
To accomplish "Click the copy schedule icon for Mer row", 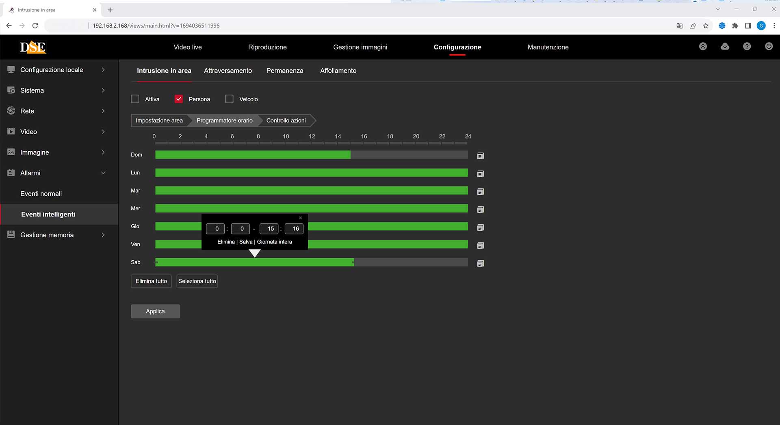I will coord(480,210).
